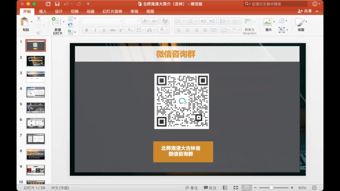Click the Clear Formatting icon
340x191 pixels.
click(165, 21)
